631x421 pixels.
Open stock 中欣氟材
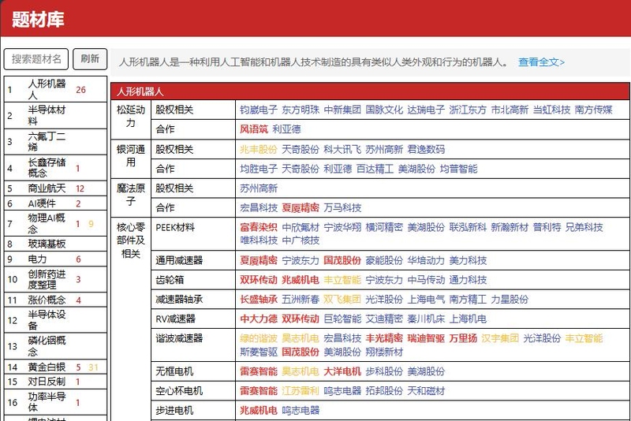point(301,228)
